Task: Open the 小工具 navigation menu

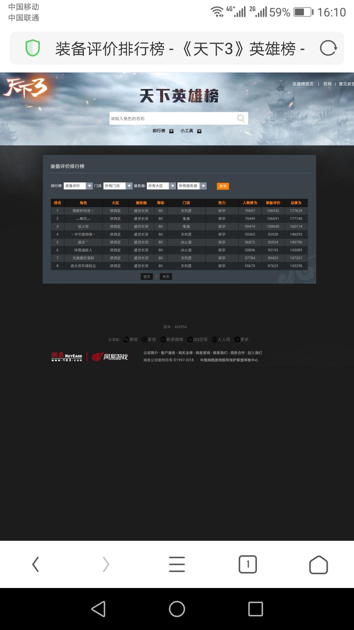Action: coord(187,131)
